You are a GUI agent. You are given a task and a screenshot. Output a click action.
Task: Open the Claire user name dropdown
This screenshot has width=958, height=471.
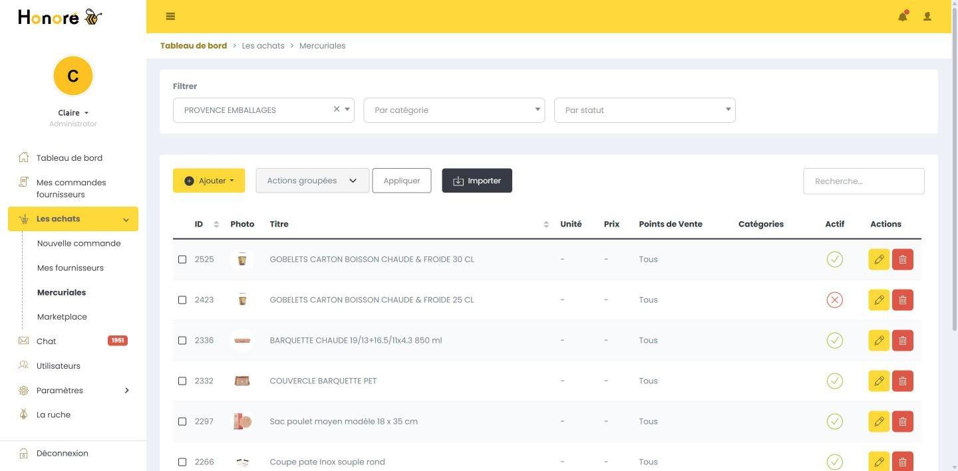click(73, 113)
